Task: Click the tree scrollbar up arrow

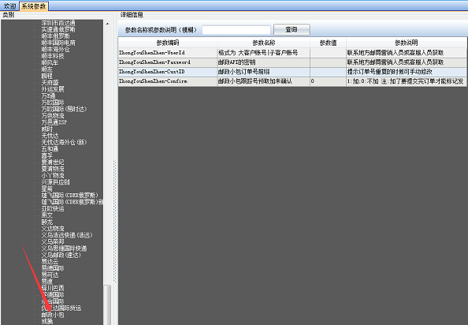Action: coord(107,24)
